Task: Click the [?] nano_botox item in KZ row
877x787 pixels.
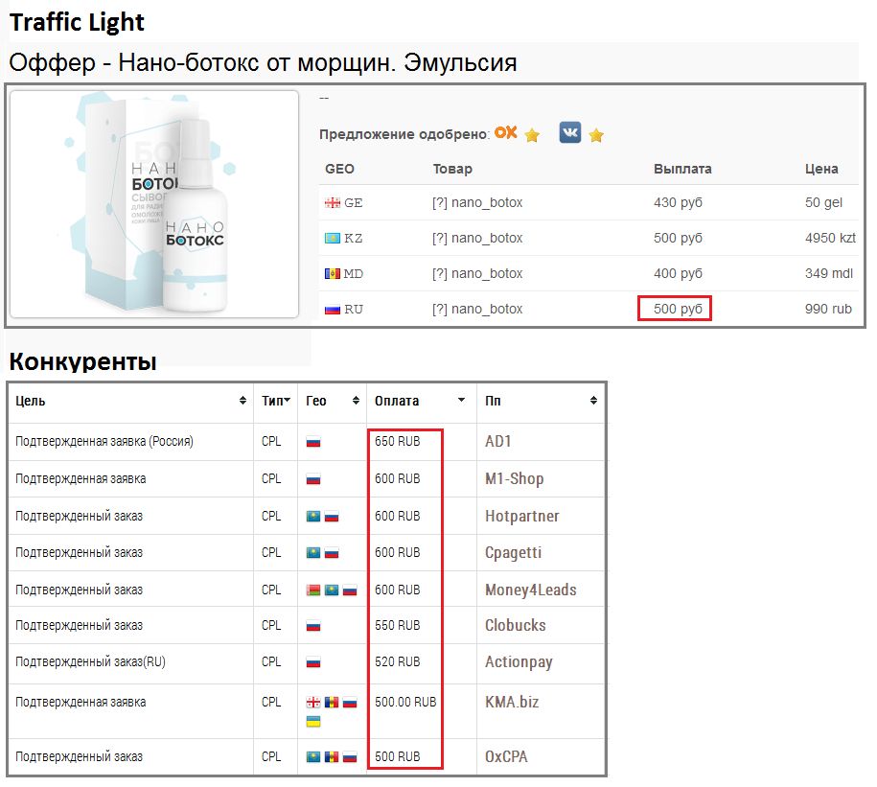Action: [477, 238]
